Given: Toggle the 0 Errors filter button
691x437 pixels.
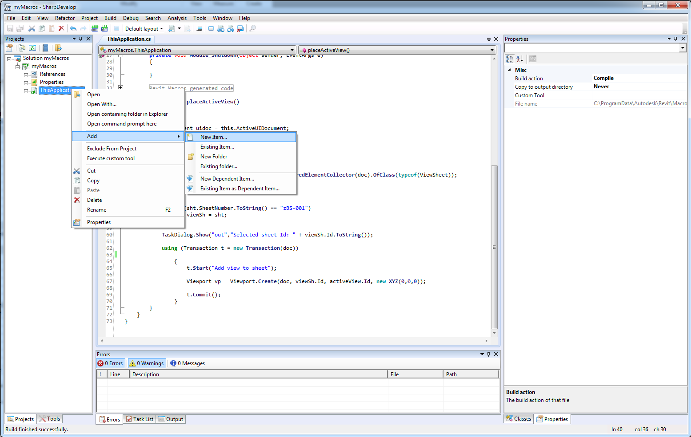Looking at the screenshot, I should (110, 363).
